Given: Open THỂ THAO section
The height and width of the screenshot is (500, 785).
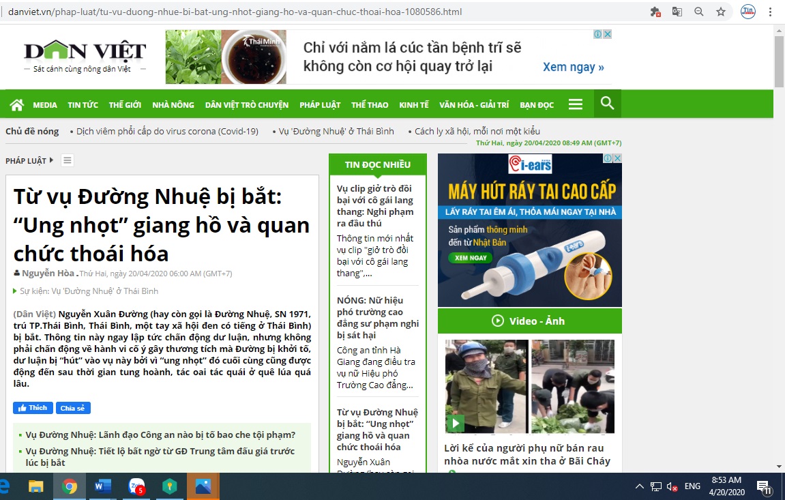Looking at the screenshot, I should [x=370, y=104].
